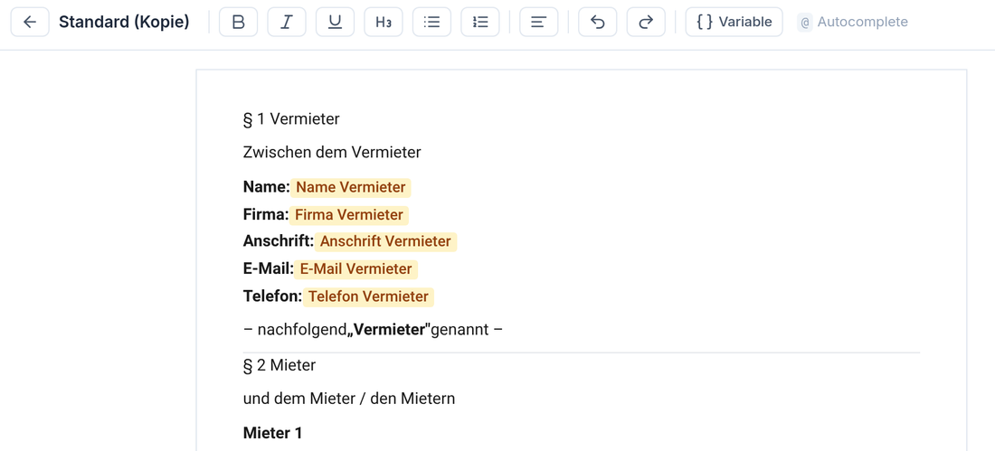This screenshot has height=451, width=995.
Task: Click the bold Name: label
Action: pos(266,188)
